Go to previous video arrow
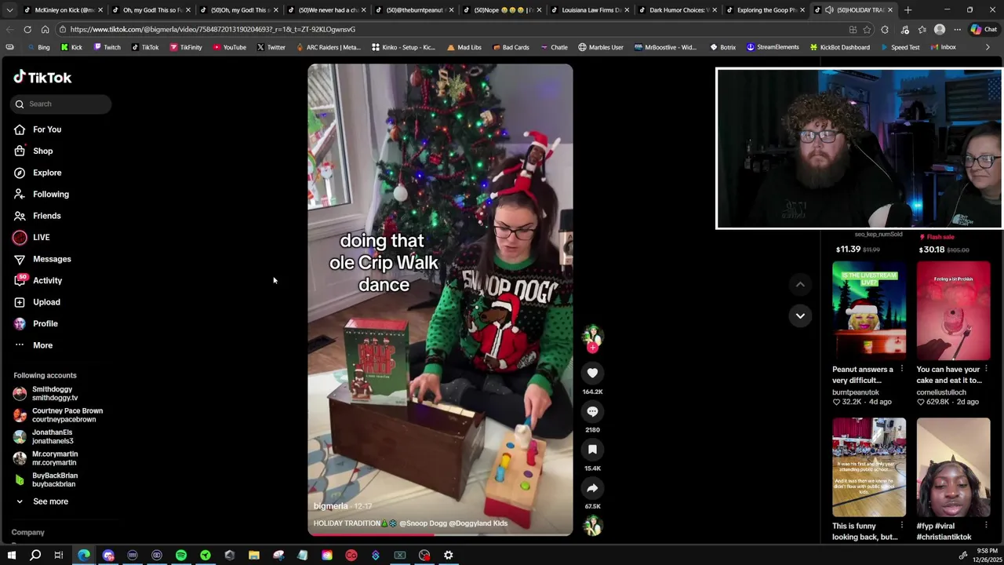Image resolution: width=1004 pixels, height=565 pixels. click(x=800, y=284)
